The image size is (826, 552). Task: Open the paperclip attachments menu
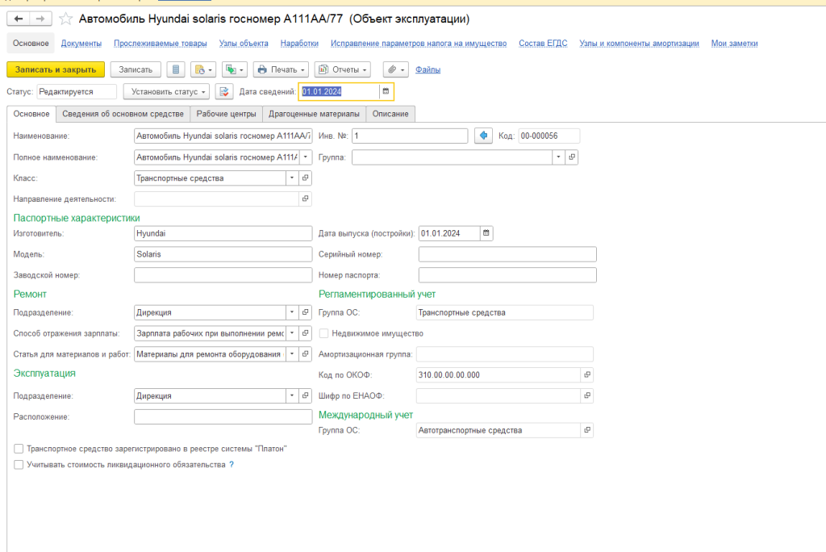click(x=394, y=70)
